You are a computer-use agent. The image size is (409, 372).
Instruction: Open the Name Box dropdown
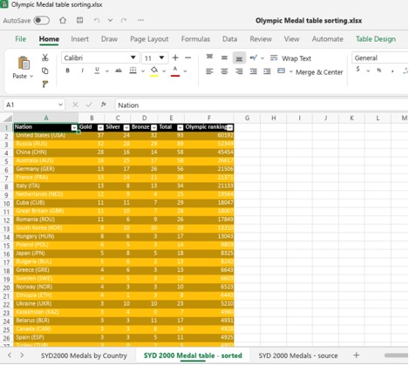60,105
